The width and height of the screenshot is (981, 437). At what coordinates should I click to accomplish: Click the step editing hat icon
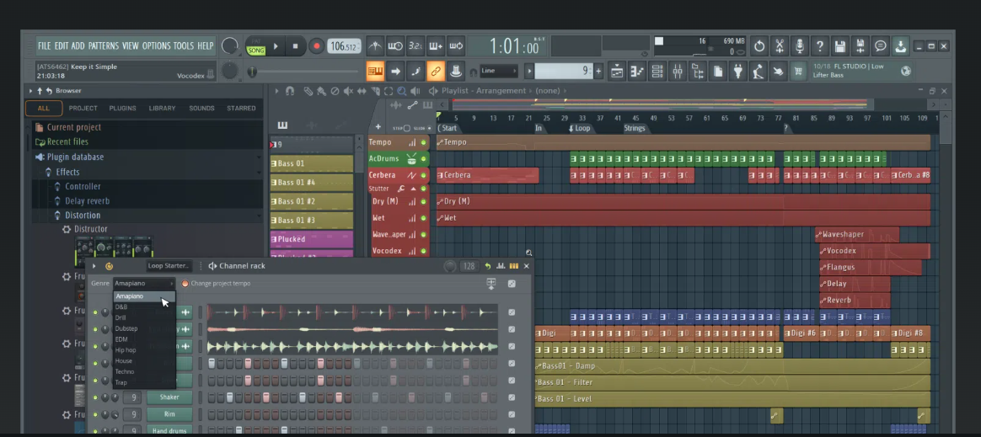coord(455,72)
